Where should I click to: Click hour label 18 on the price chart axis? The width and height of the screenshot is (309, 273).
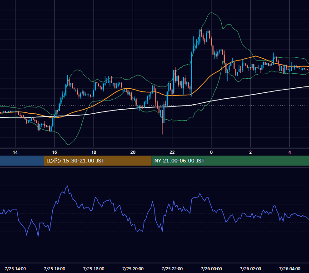94,152
